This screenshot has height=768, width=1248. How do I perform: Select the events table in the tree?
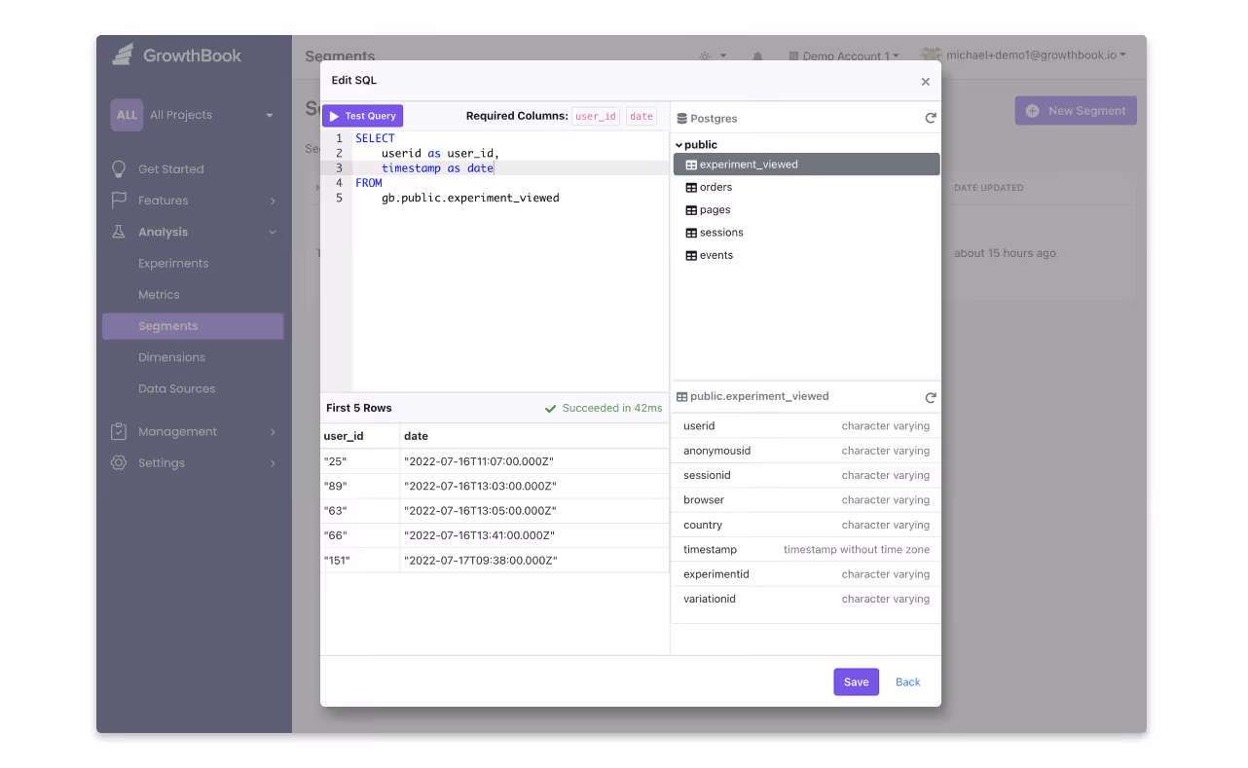click(x=716, y=254)
